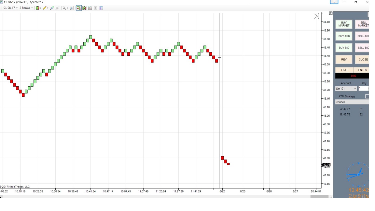Click ask size value 51
The height and width of the screenshot is (211, 375).
(361, 109)
